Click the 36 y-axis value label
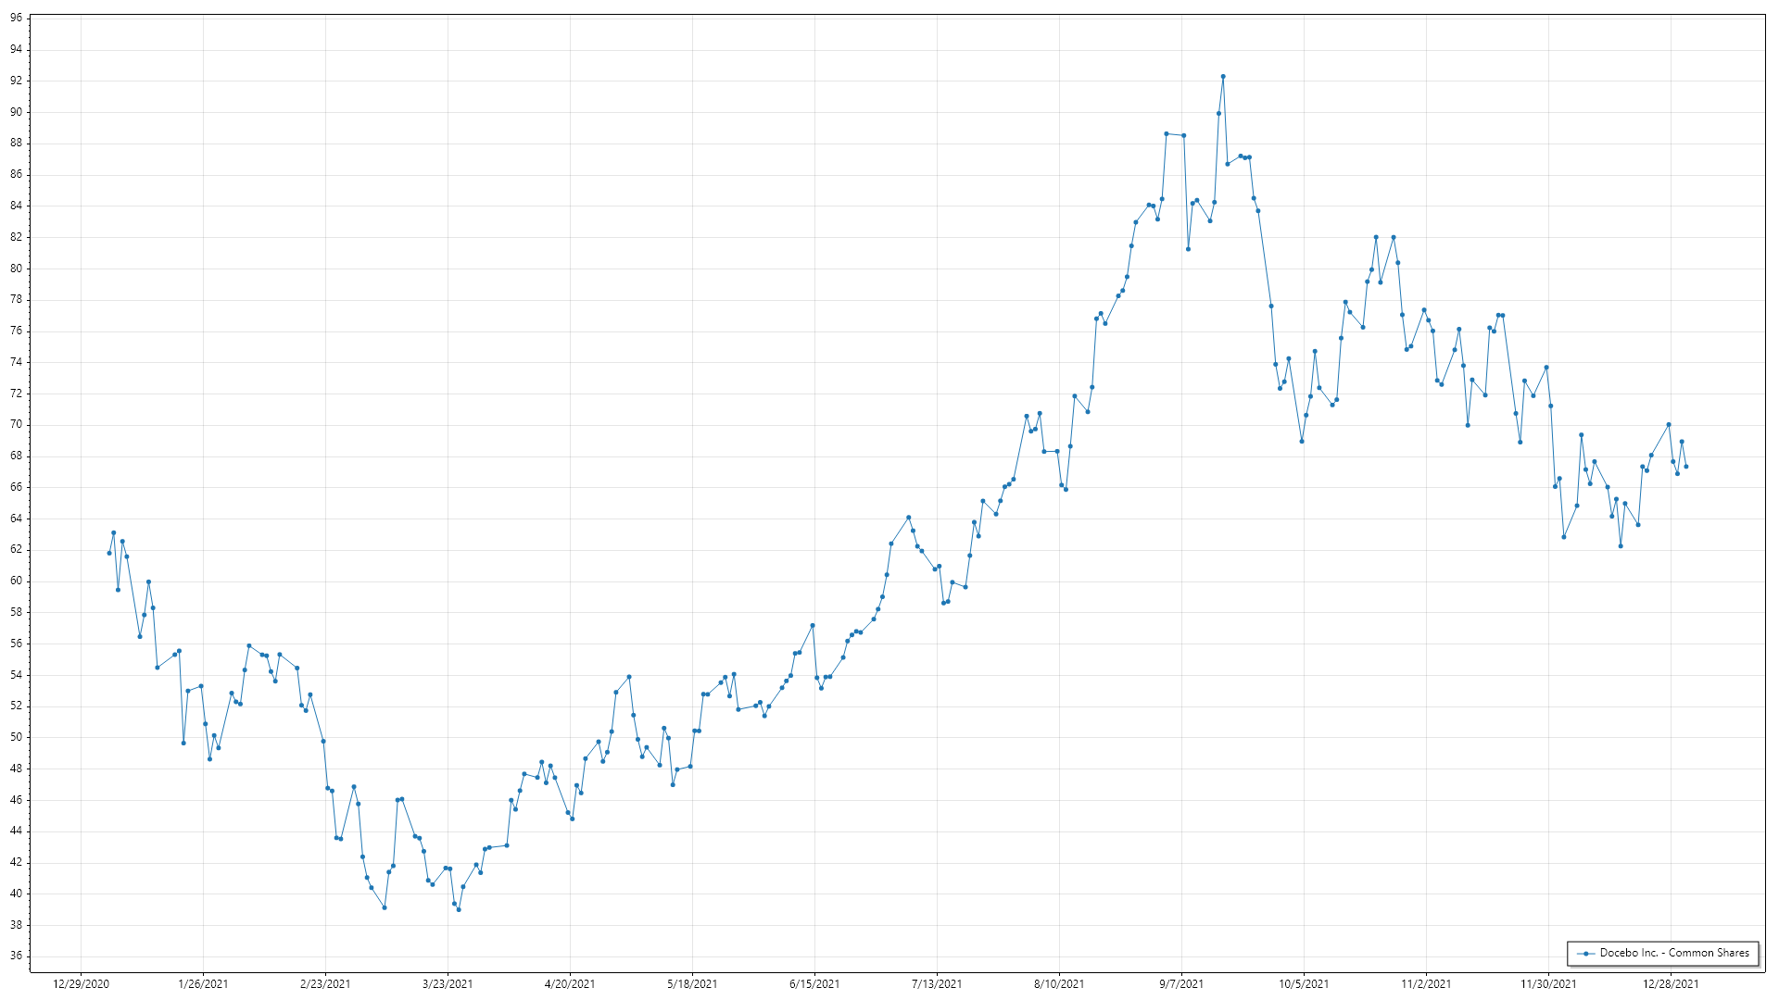The height and width of the screenshot is (1000, 1779). (x=16, y=956)
